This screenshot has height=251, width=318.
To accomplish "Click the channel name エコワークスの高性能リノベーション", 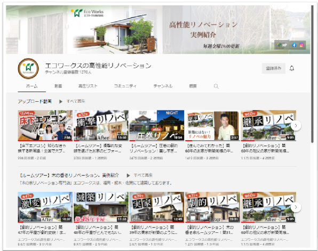I will point(98,66).
